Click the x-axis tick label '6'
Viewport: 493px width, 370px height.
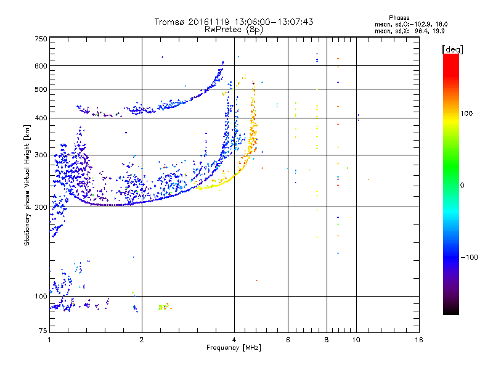click(x=288, y=340)
